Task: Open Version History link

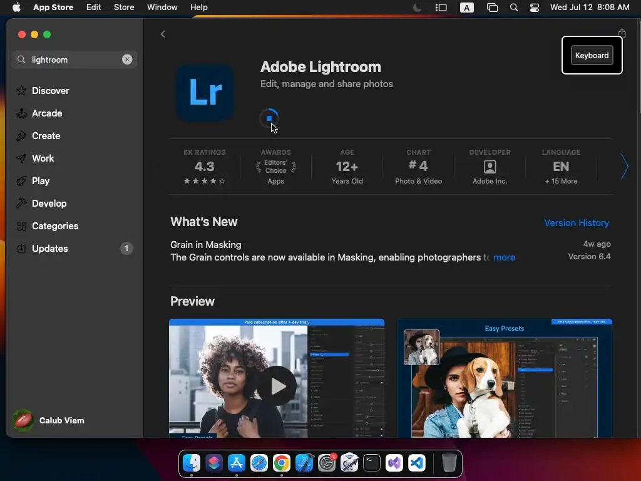Action: [x=577, y=223]
